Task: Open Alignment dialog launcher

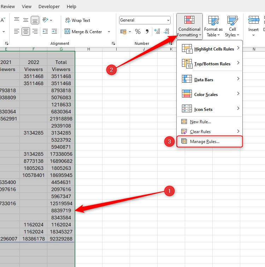Action: [x=113, y=43]
